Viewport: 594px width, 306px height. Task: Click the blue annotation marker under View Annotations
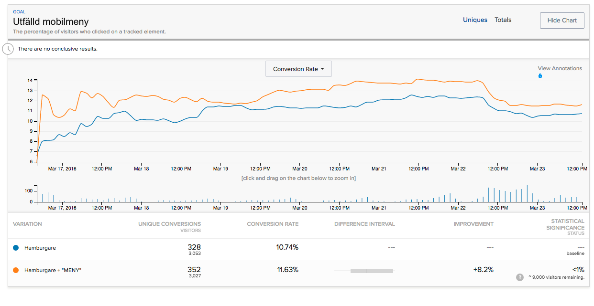click(540, 75)
